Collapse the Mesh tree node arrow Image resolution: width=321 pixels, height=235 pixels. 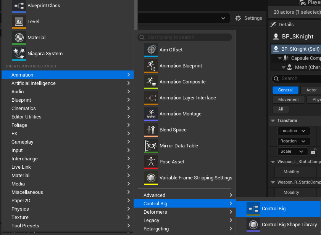284,67
